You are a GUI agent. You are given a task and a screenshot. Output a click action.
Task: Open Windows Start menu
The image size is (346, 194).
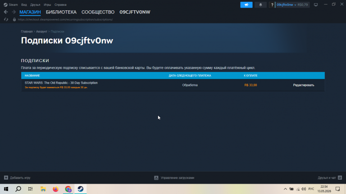6,189
